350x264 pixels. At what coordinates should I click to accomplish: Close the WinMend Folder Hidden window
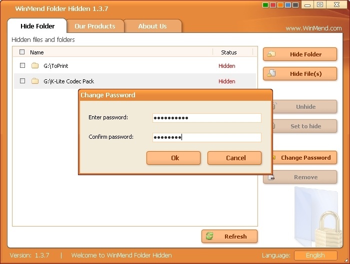tap(336, 4)
